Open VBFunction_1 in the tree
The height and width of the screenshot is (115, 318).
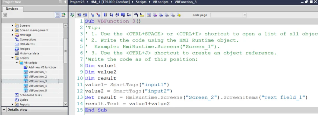coord(37,72)
